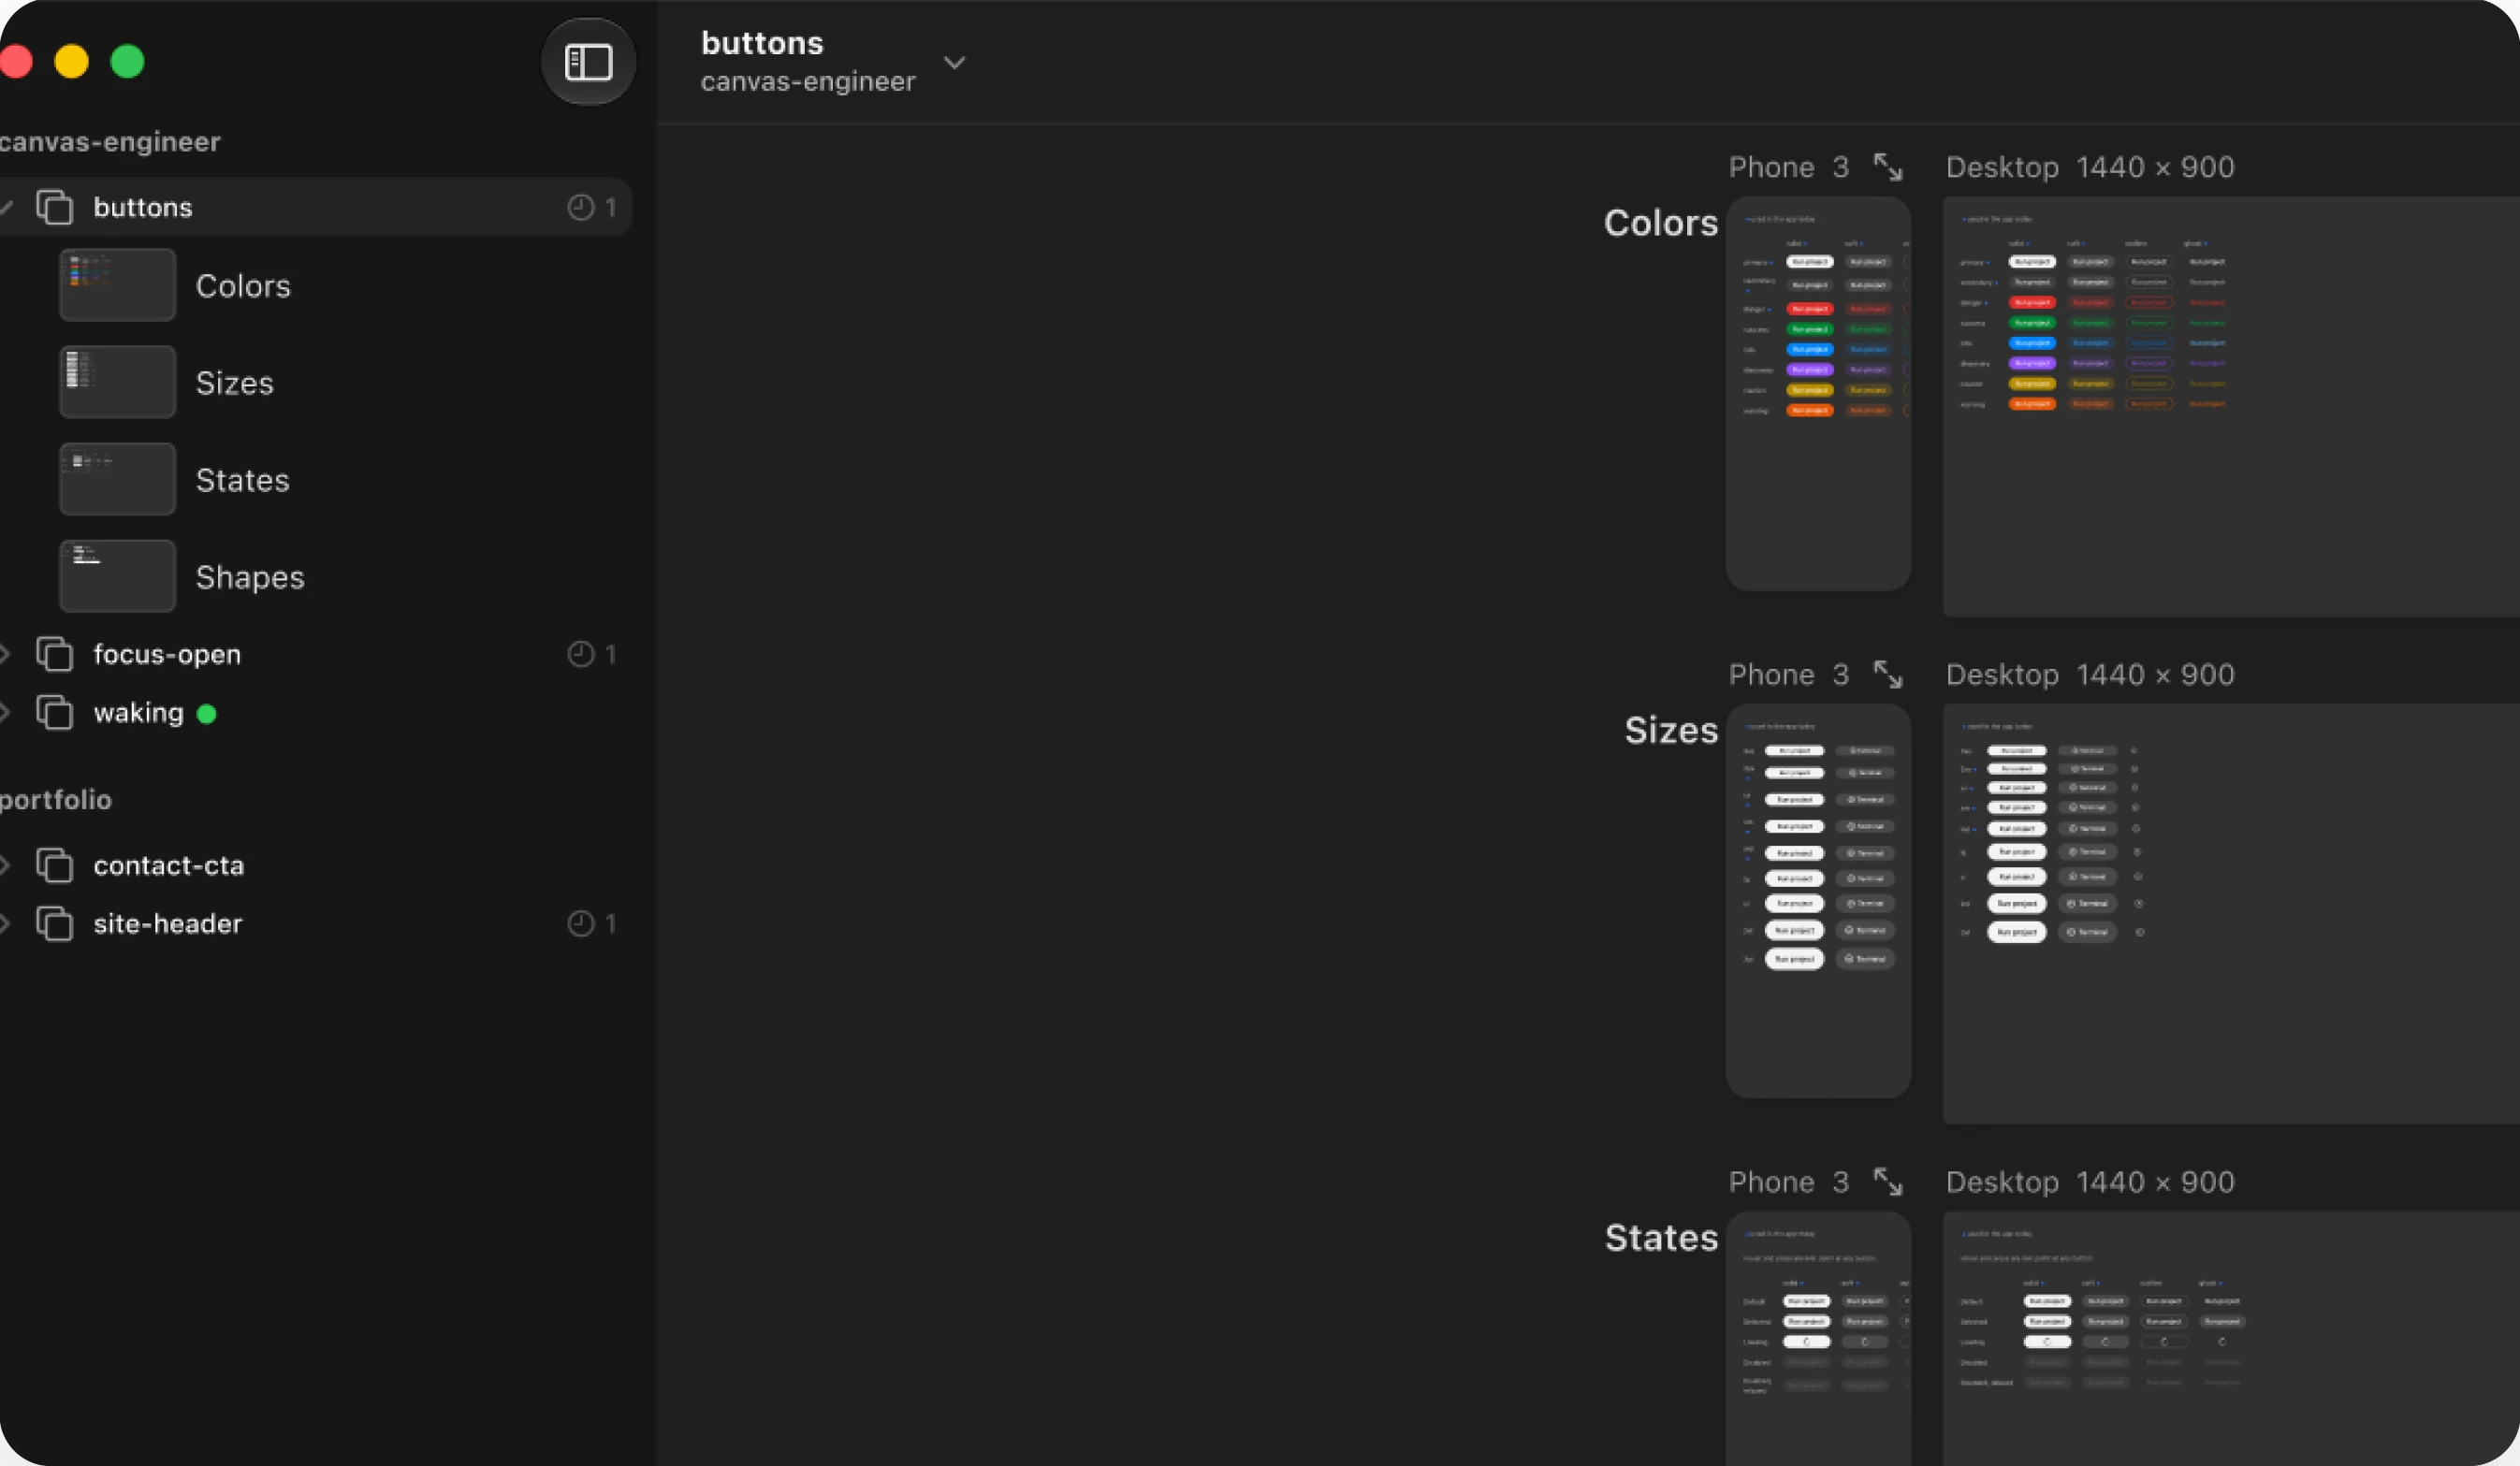The width and height of the screenshot is (2520, 1466).
Task: Expand the Sizes Phone frame with arrows icon
Action: (1888, 675)
